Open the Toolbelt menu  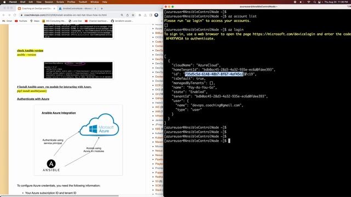pos(83,2)
